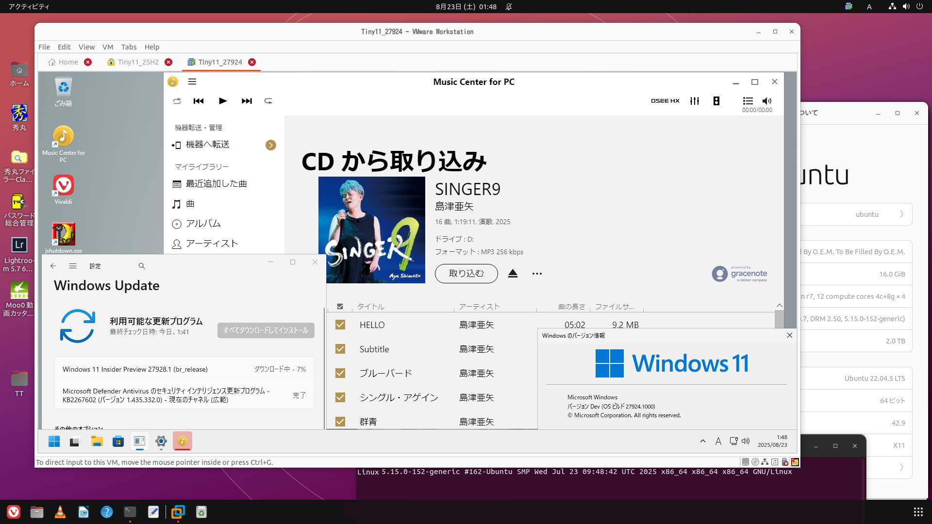Click Settings gear in Windows taskbar
932x524 pixels.
pos(161,441)
